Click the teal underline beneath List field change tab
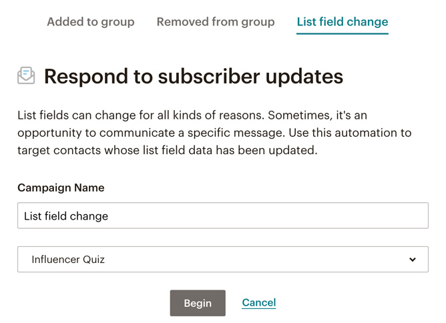 pyautogui.click(x=343, y=33)
